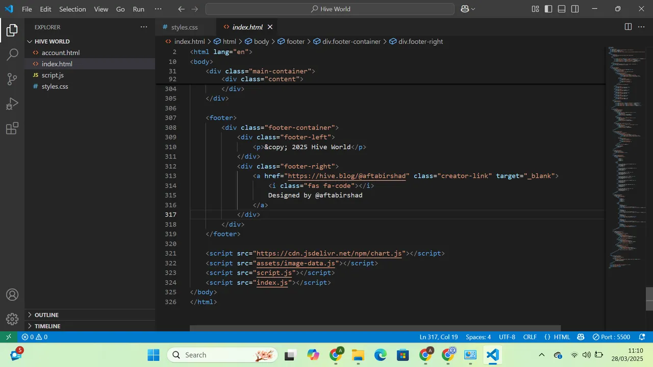
Task: Click the Go Live port 5500 indicator
Action: pyautogui.click(x=611, y=337)
